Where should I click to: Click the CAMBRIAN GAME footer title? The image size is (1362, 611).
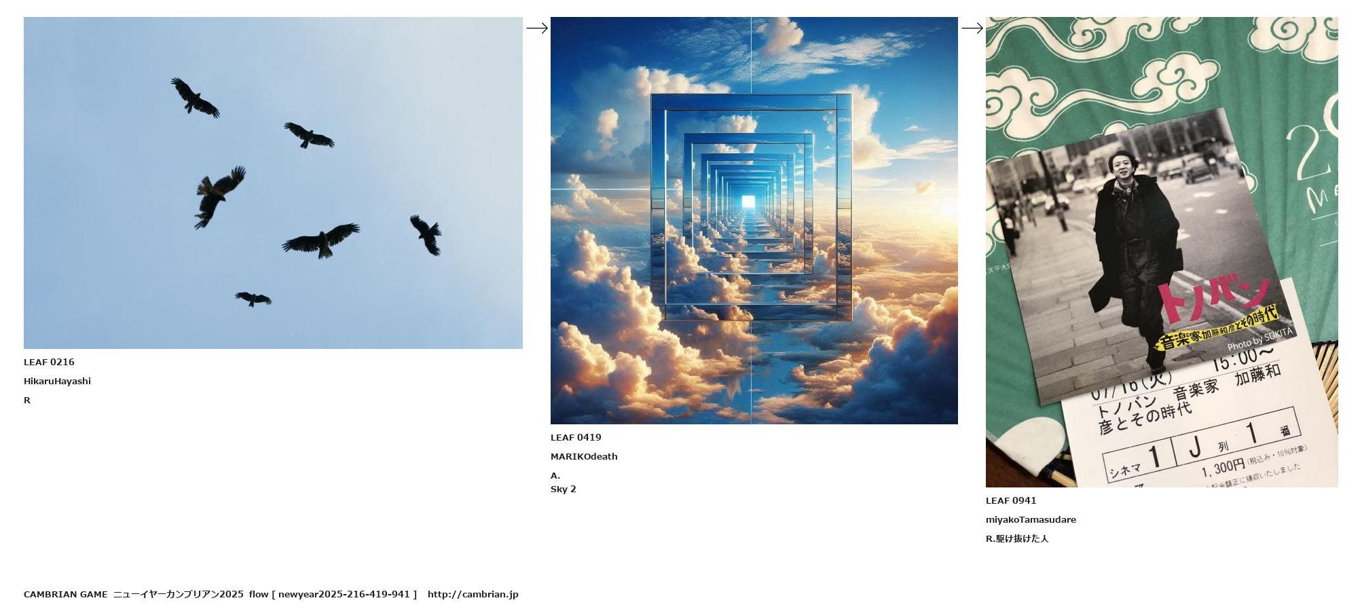point(65,595)
